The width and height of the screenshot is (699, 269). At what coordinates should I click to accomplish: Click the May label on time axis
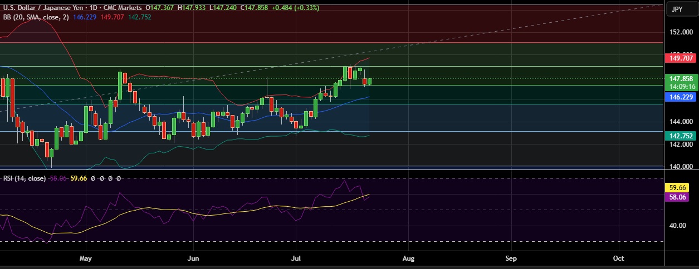pyautogui.click(x=85, y=258)
